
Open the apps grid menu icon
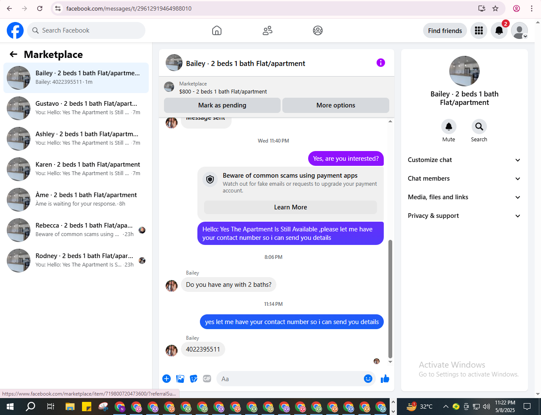[x=479, y=30]
